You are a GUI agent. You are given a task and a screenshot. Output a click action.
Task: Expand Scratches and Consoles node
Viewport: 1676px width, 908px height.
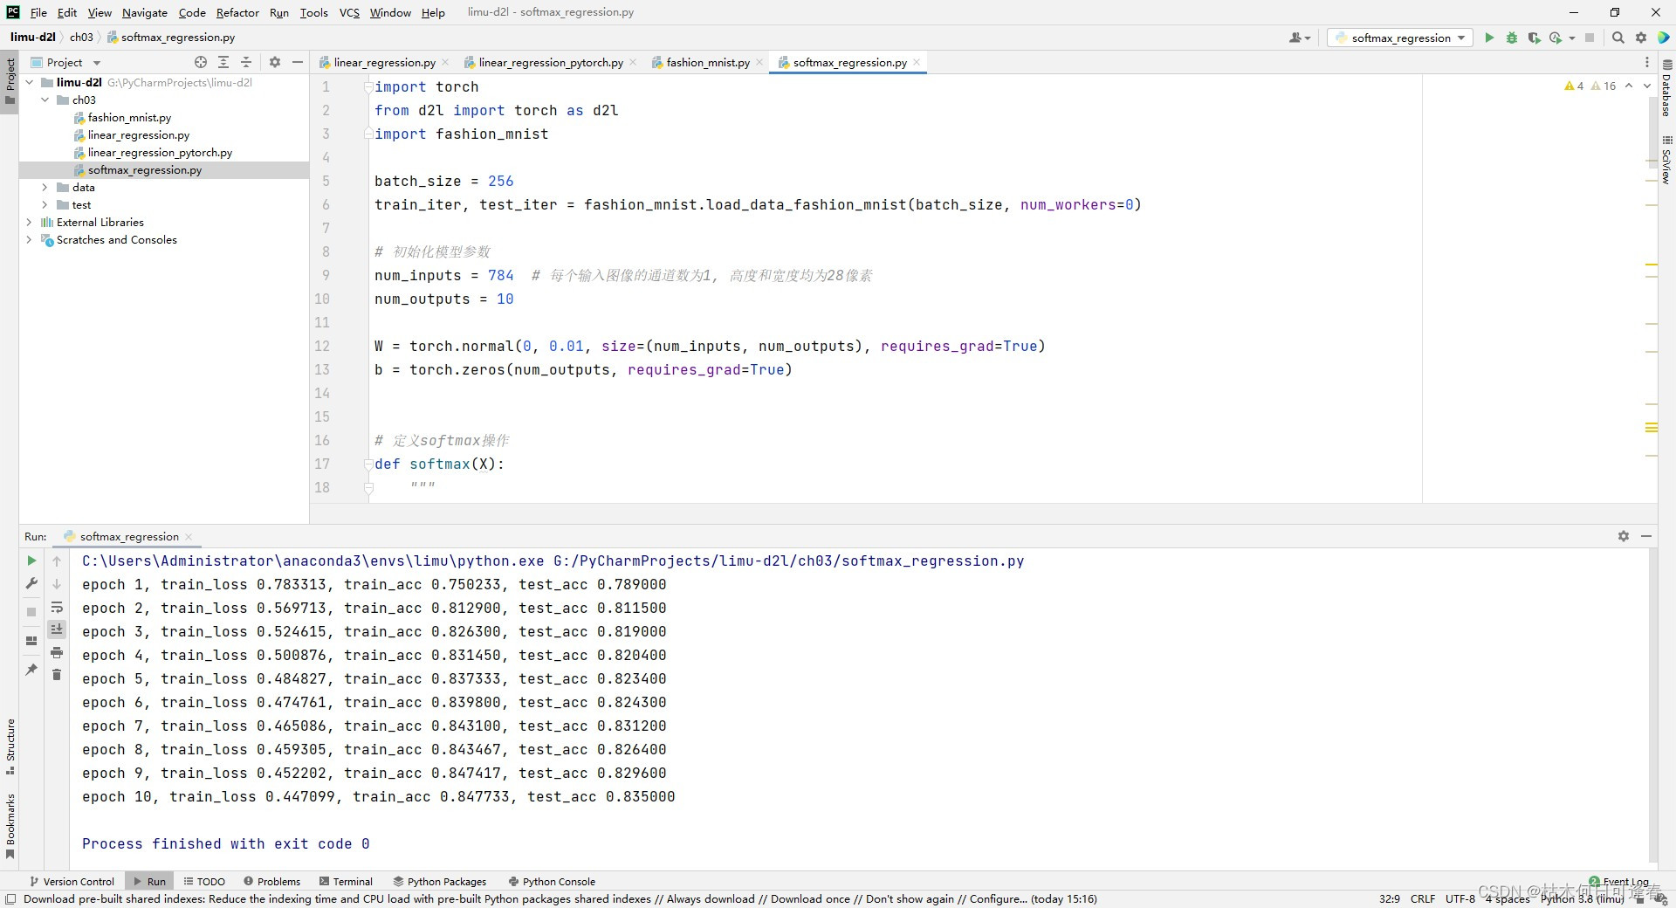click(x=30, y=240)
